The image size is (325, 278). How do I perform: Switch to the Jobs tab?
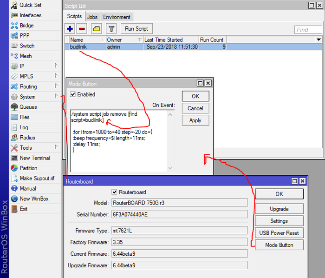[x=92, y=17]
